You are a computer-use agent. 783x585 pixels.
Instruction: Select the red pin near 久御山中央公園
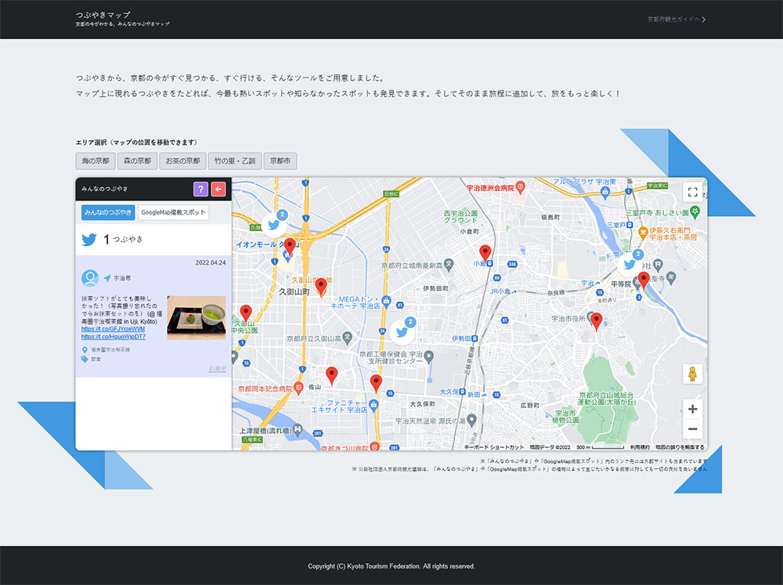246,314
